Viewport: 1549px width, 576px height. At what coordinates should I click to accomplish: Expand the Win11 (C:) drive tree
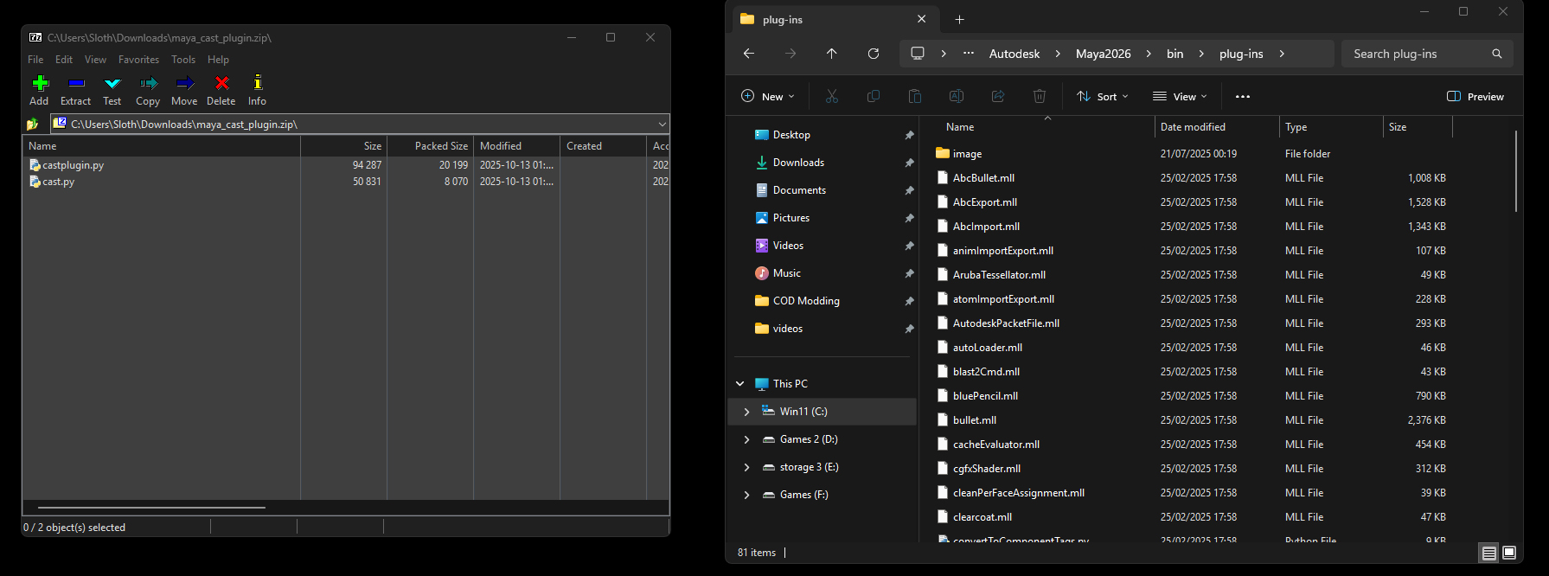747,412
